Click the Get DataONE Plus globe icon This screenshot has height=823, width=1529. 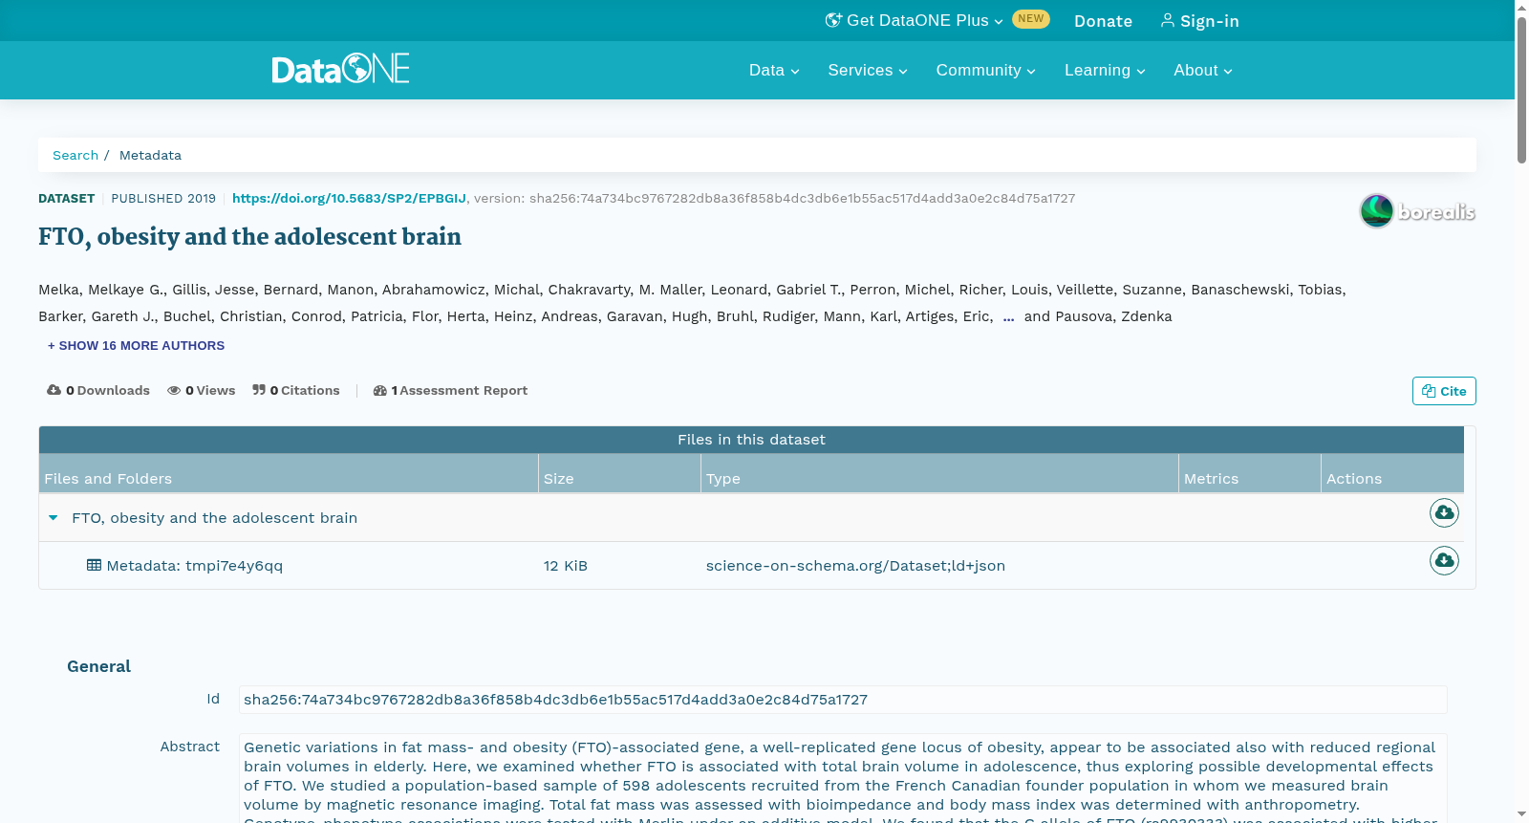pos(833,20)
